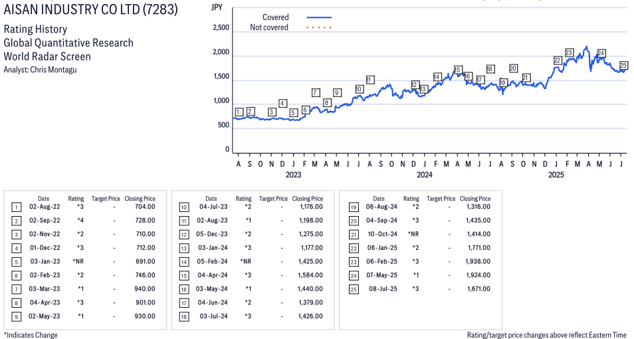Click the table's number box beside 03-Jan-23

click(16, 262)
